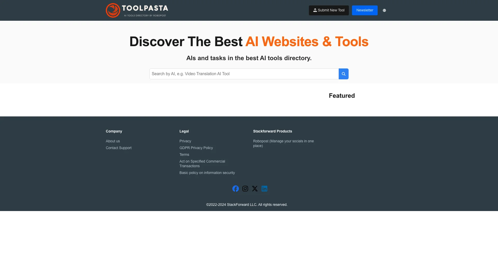Select the Contact Support link

tap(118, 148)
